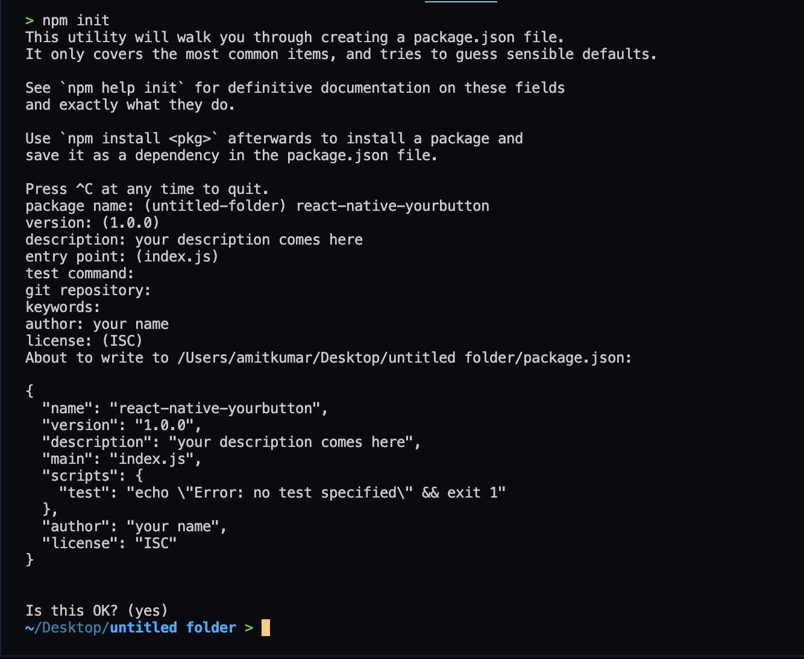
Task: Click the /Users/amitkumar/Desktop/untitled folder/package.json path
Action: pyautogui.click(x=404, y=358)
